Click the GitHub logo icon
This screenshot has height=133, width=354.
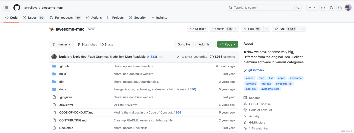pos(17,7)
